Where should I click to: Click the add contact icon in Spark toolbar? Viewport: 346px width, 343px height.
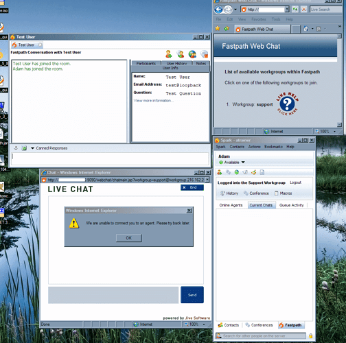(x=220, y=172)
